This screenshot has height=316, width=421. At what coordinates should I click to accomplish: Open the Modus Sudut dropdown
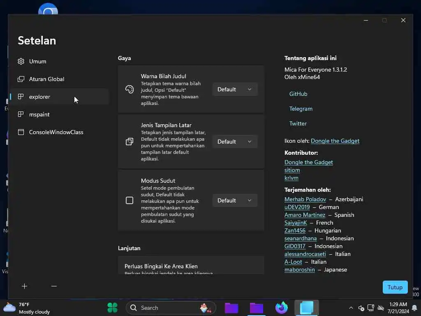(x=235, y=200)
